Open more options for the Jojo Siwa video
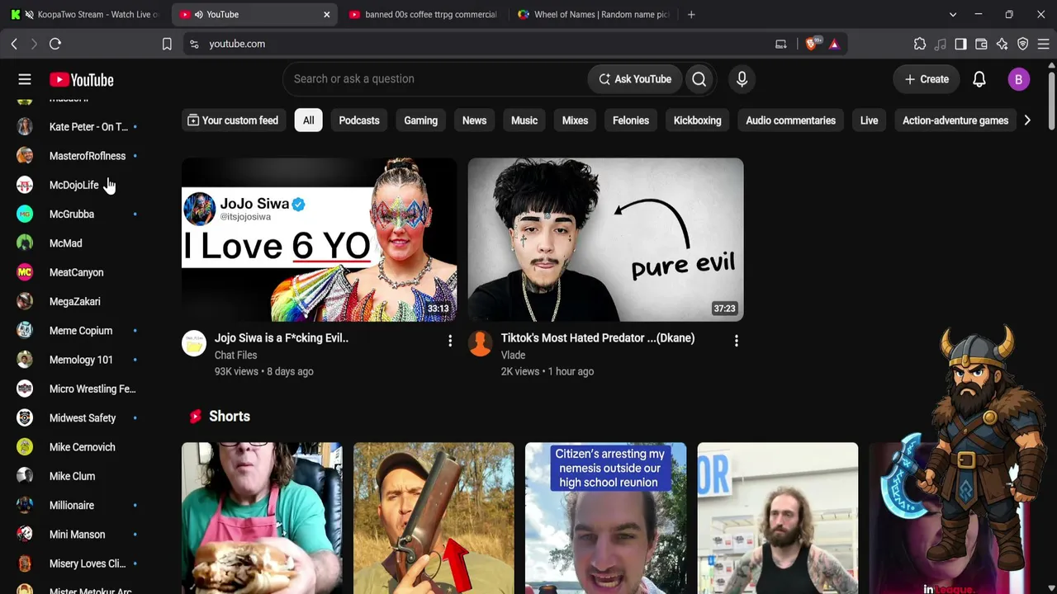Screen dimensions: 1057x594 (450, 341)
